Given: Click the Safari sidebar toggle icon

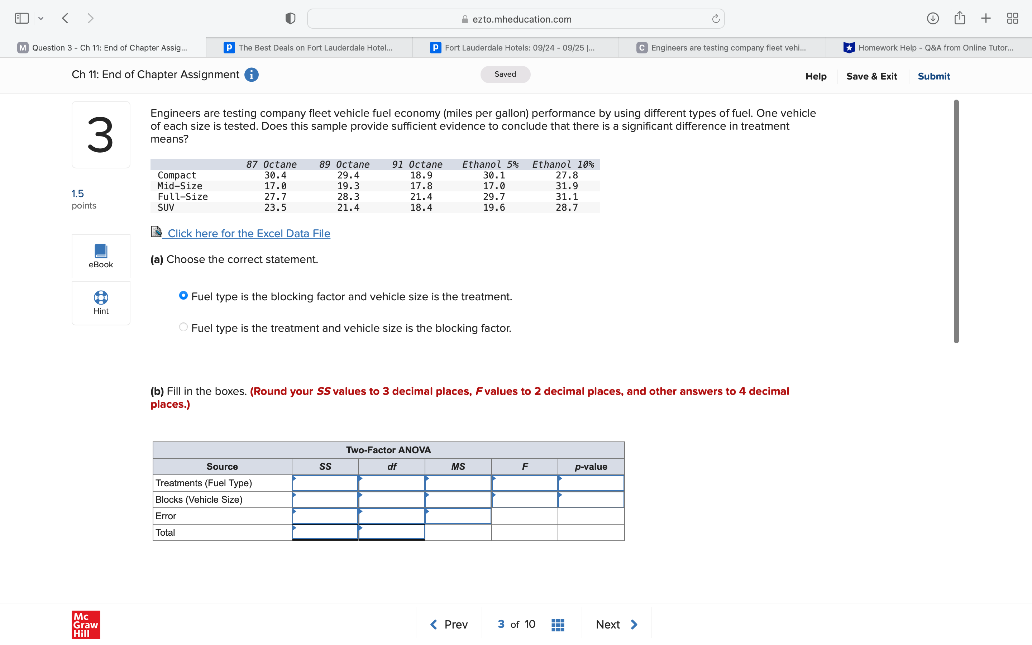Looking at the screenshot, I should point(22,18).
